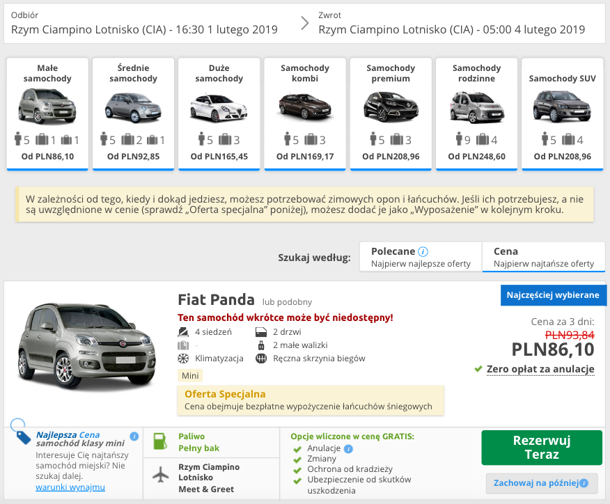This screenshot has height=504, width=610.
Task: Select the Samochody SUV category card
Action: coord(562,114)
